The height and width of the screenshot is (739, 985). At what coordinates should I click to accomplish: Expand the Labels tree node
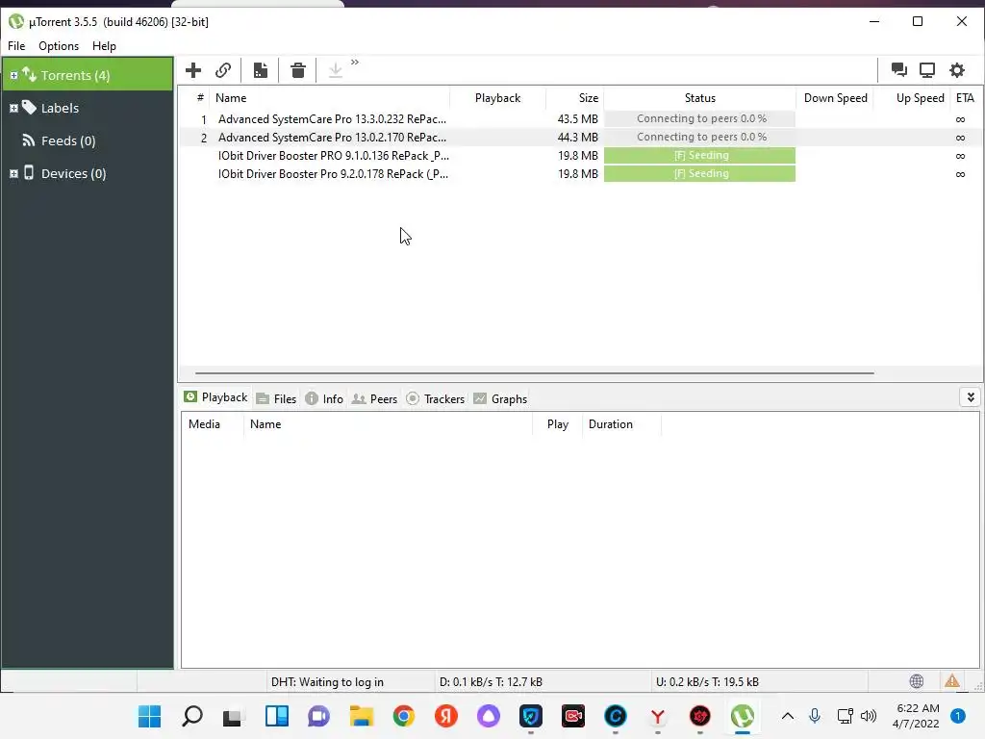[x=13, y=108]
